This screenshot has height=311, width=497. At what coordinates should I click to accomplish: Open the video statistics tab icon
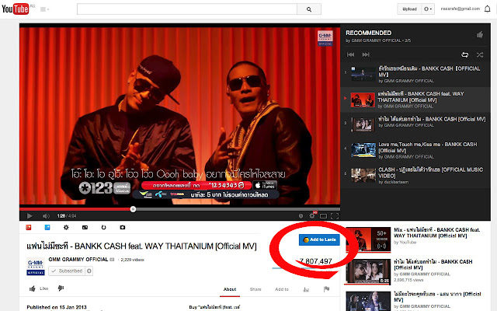pyautogui.click(x=306, y=289)
